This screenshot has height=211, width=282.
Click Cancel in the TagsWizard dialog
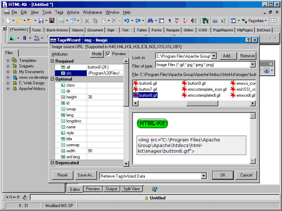point(246,175)
